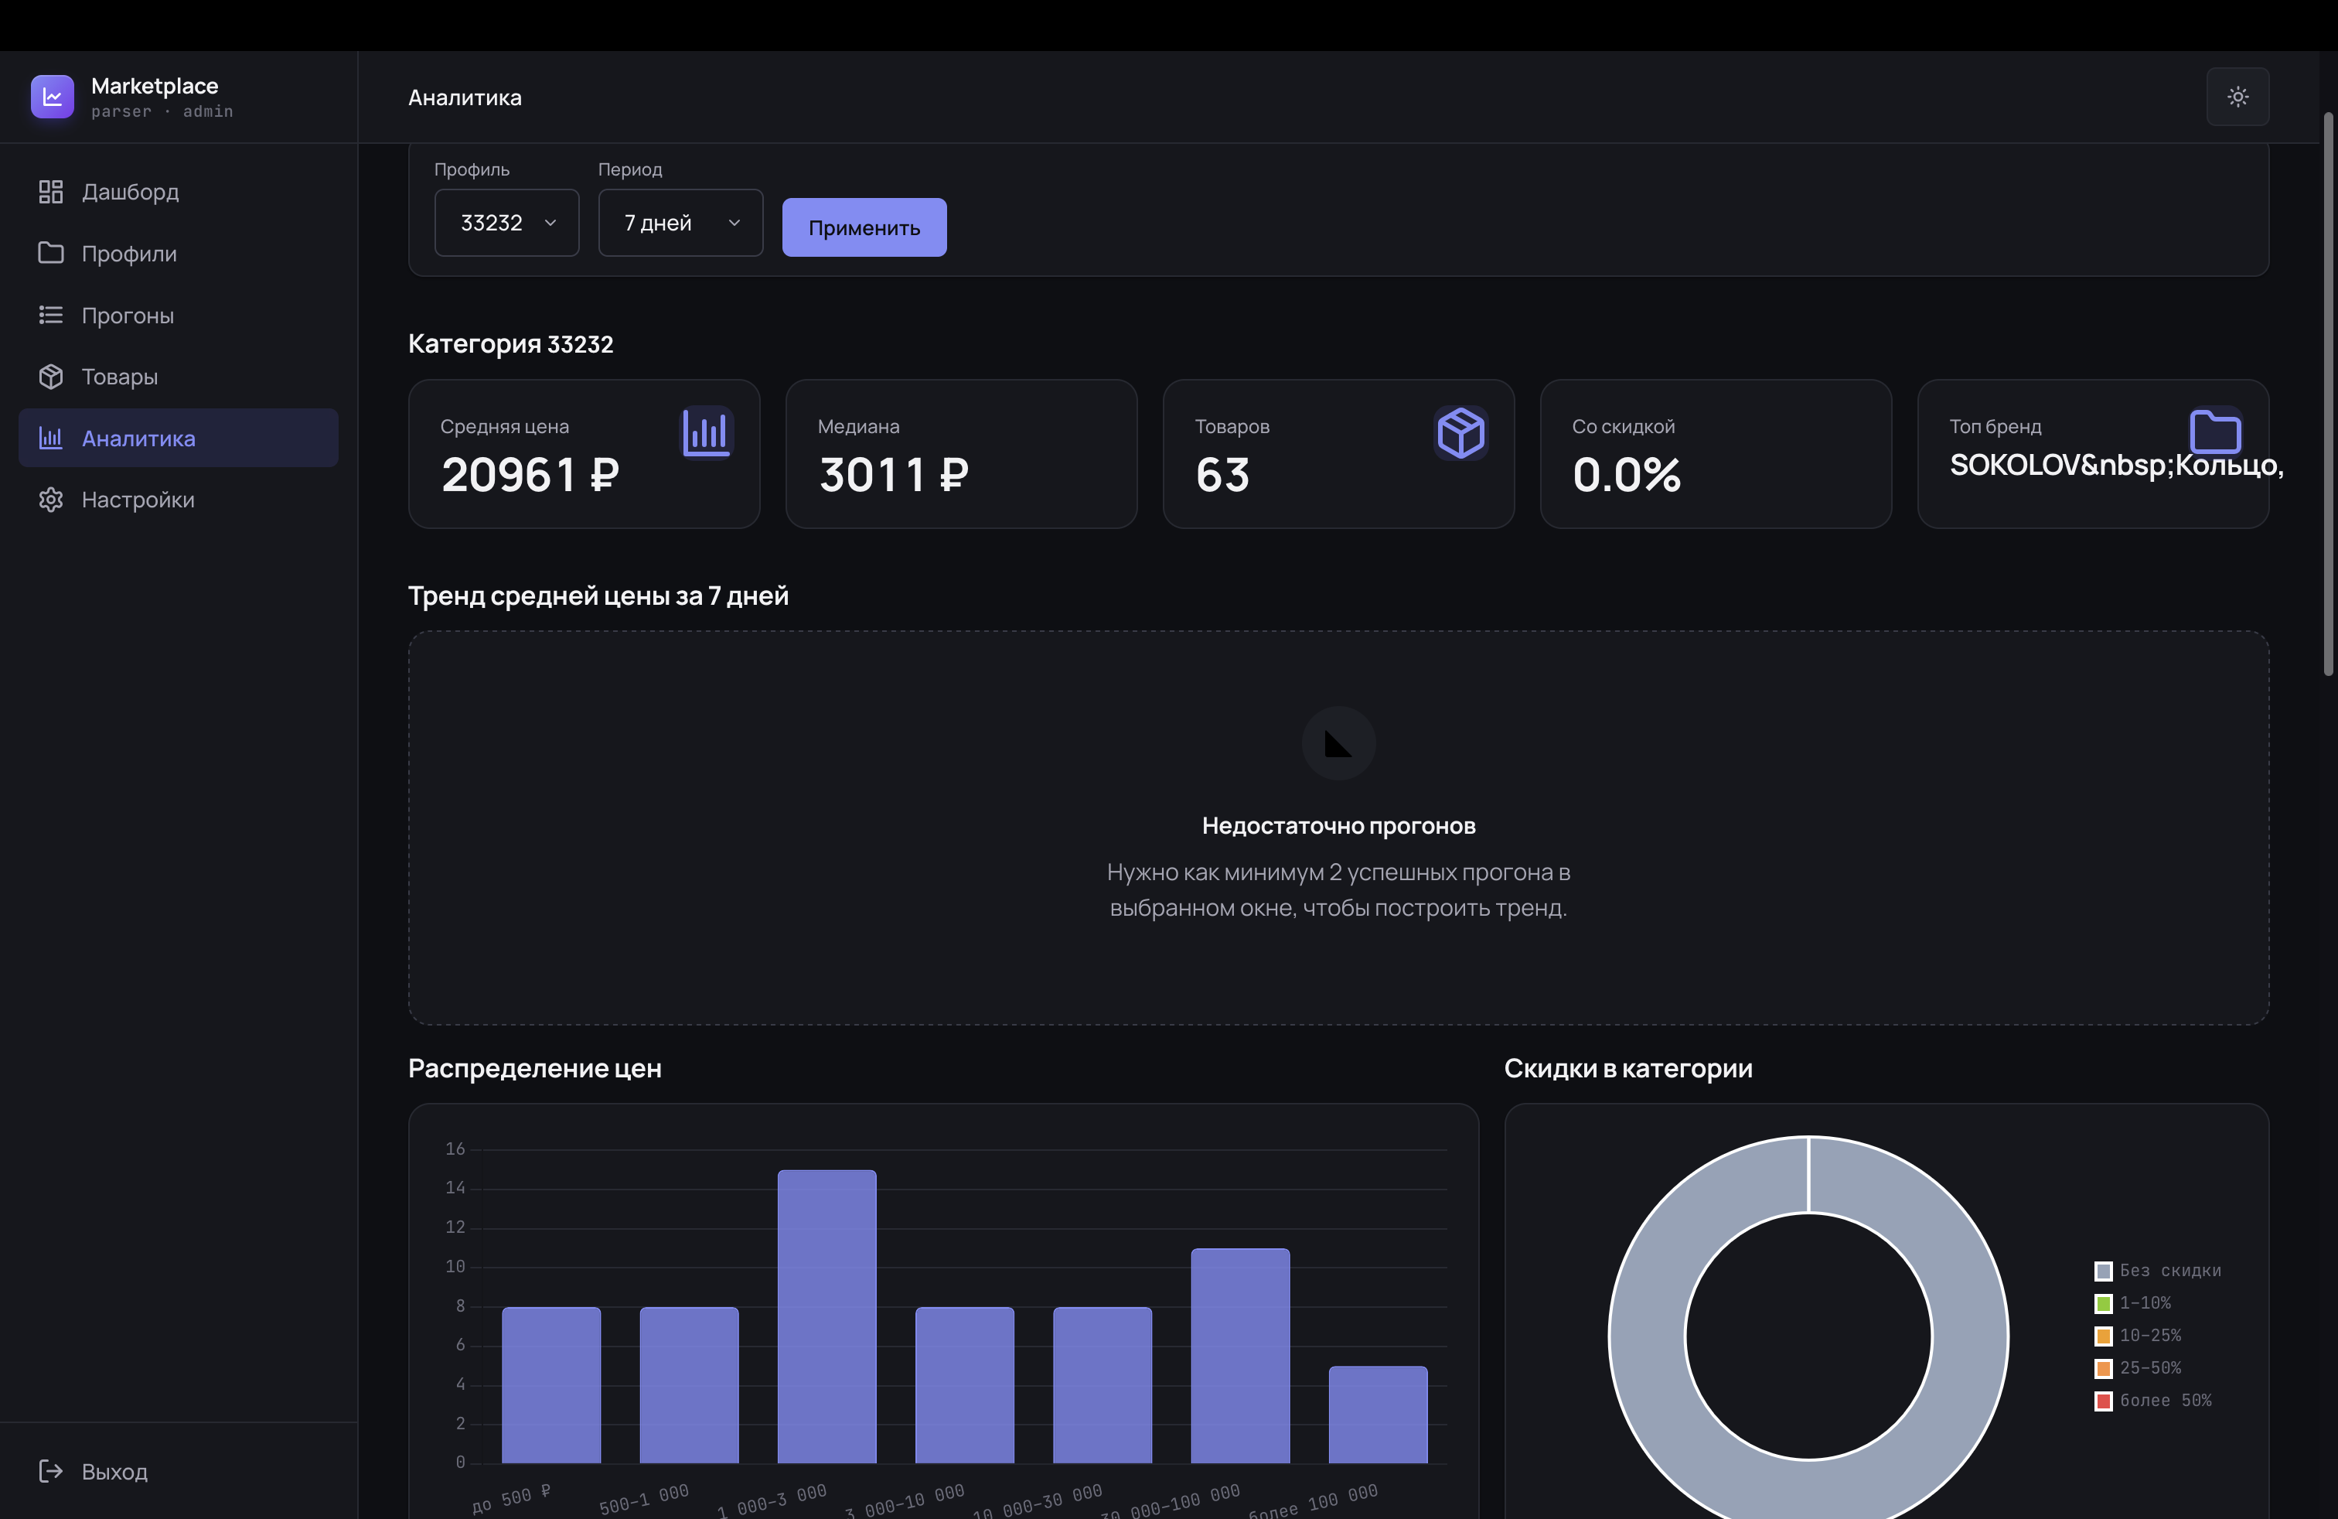Click the Средняя цена value 20961 ₽
Screen dimensions: 2338x1519
click(530, 475)
